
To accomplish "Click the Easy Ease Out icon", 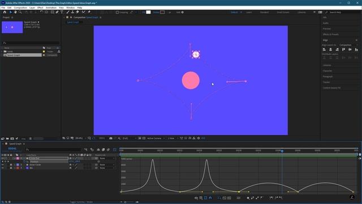I will click(x=281, y=198).
